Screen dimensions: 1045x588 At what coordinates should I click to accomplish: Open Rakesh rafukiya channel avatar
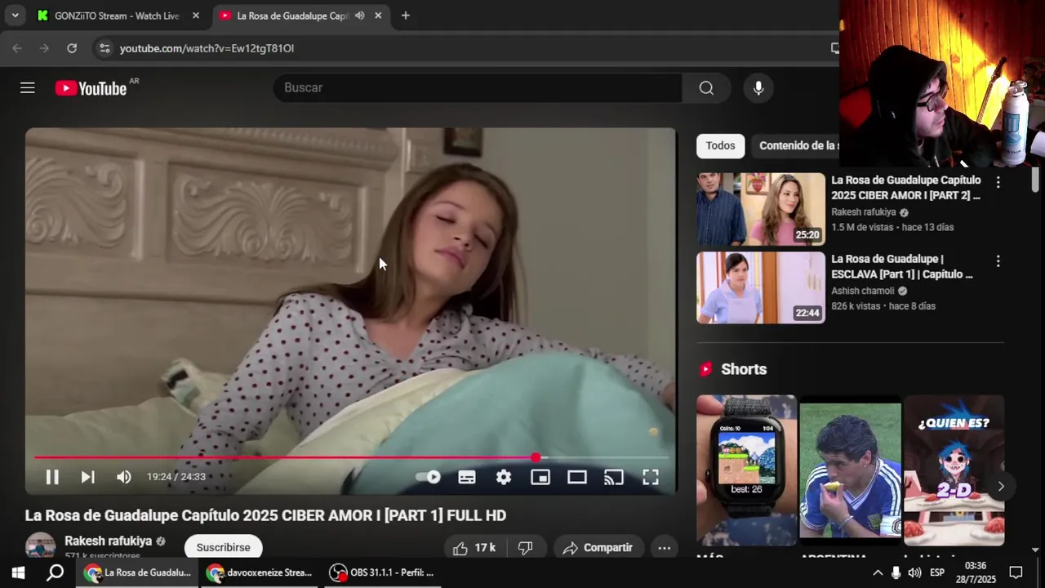(x=41, y=546)
